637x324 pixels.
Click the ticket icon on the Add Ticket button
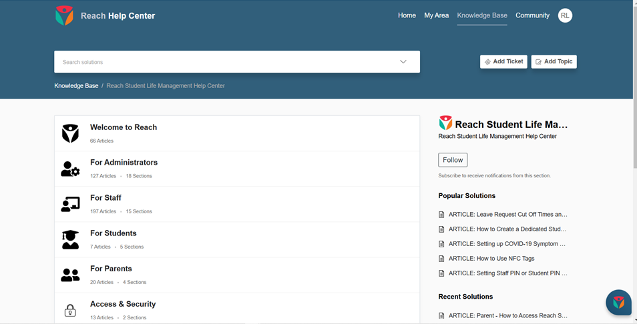(x=487, y=61)
